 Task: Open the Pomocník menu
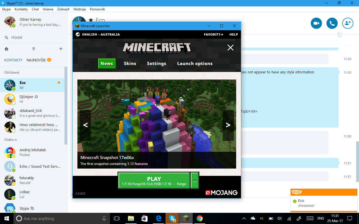[x=97, y=9]
